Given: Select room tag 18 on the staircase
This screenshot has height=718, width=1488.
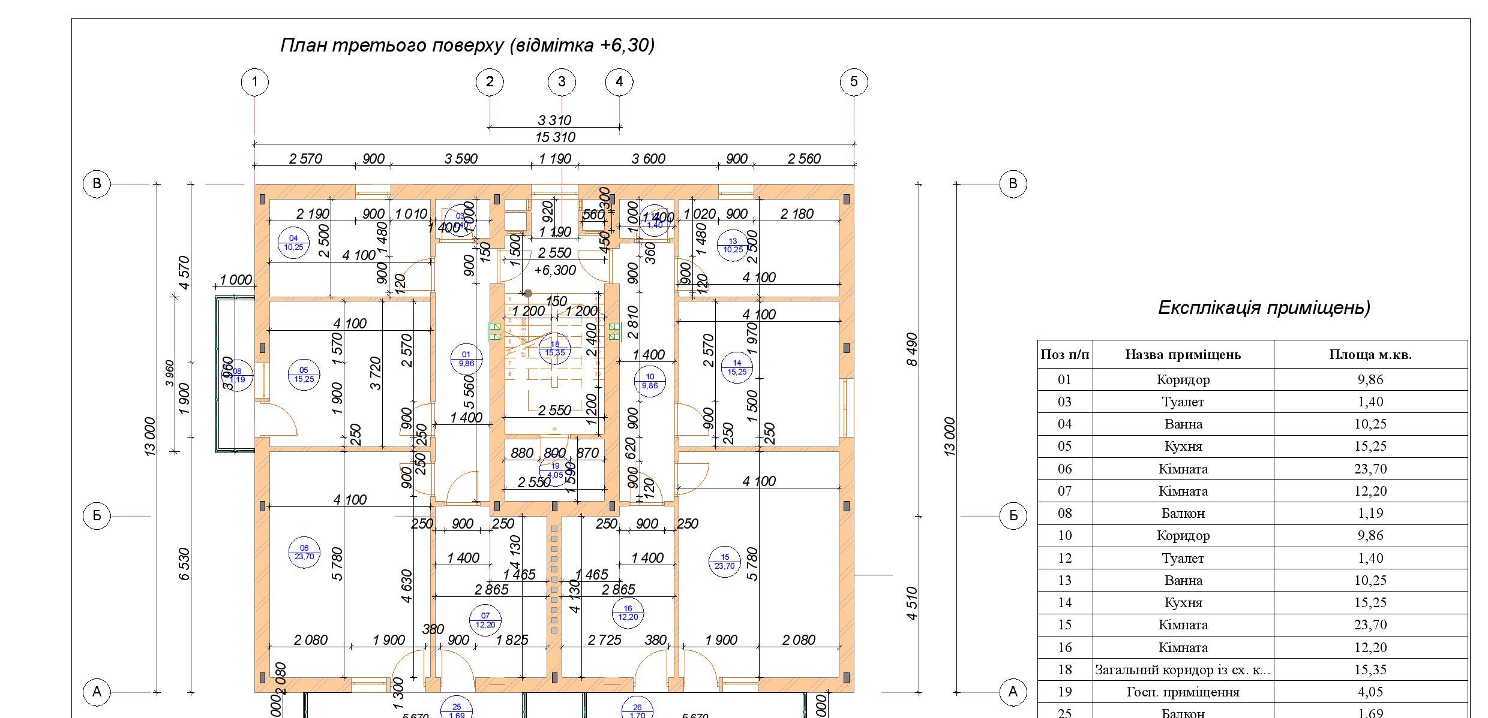Looking at the screenshot, I should pos(555,348).
